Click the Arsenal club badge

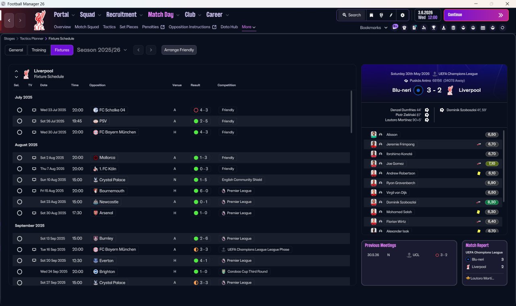click(x=96, y=213)
